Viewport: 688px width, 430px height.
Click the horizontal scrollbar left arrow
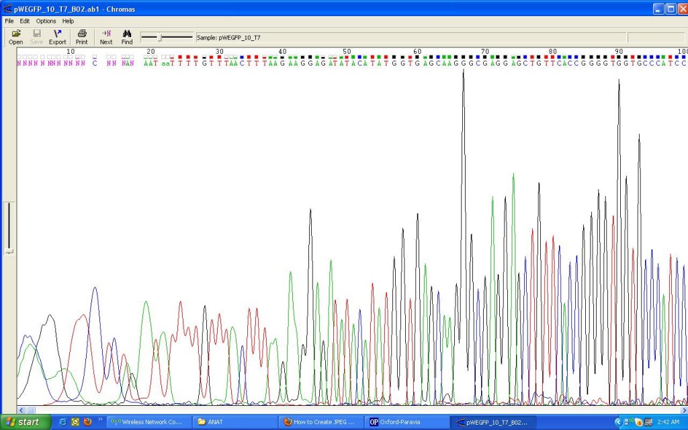point(21,410)
